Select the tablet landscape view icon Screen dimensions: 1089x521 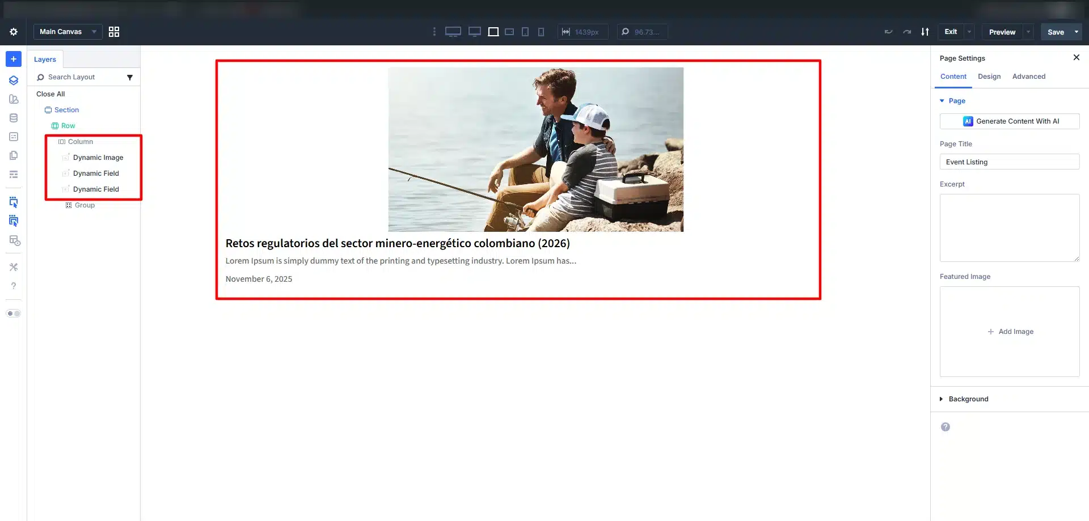click(x=509, y=32)
